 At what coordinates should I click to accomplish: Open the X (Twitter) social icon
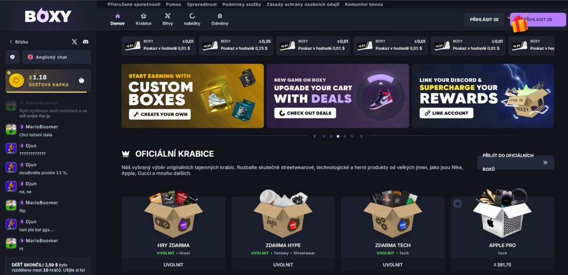(74, 42)
